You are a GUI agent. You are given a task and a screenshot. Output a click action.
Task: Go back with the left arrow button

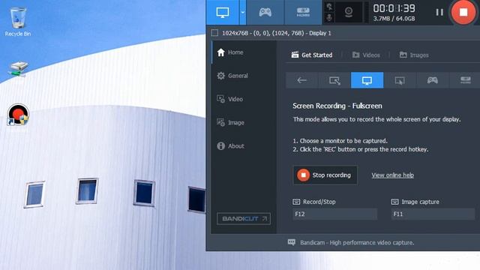[301, 80]
